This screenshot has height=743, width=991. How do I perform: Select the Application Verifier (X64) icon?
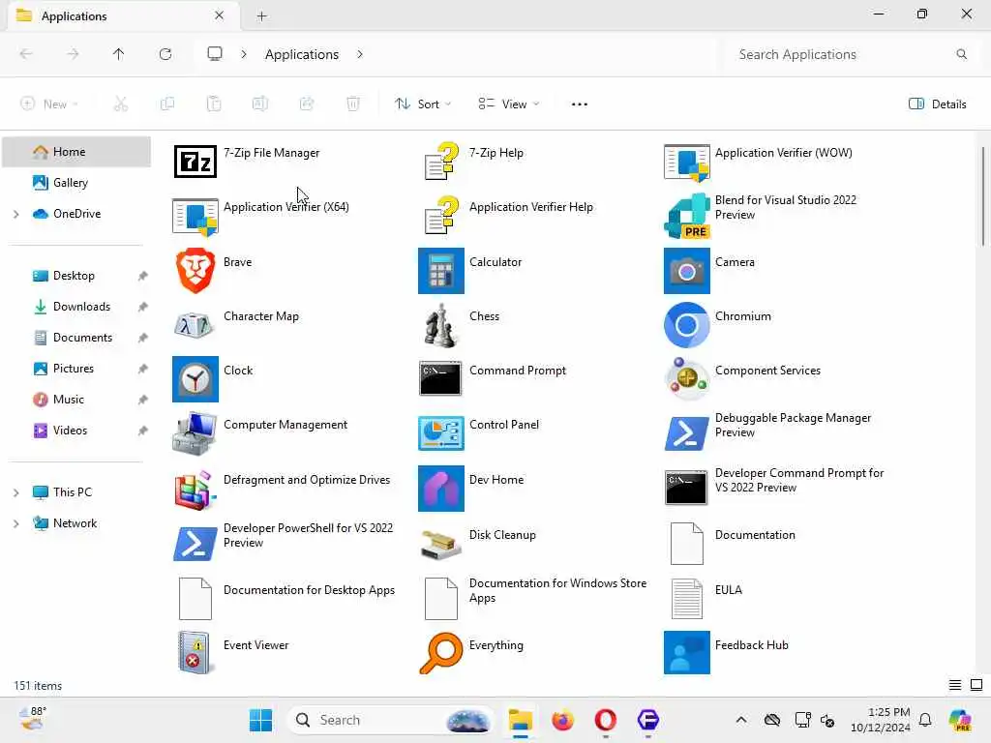point(195,216)
